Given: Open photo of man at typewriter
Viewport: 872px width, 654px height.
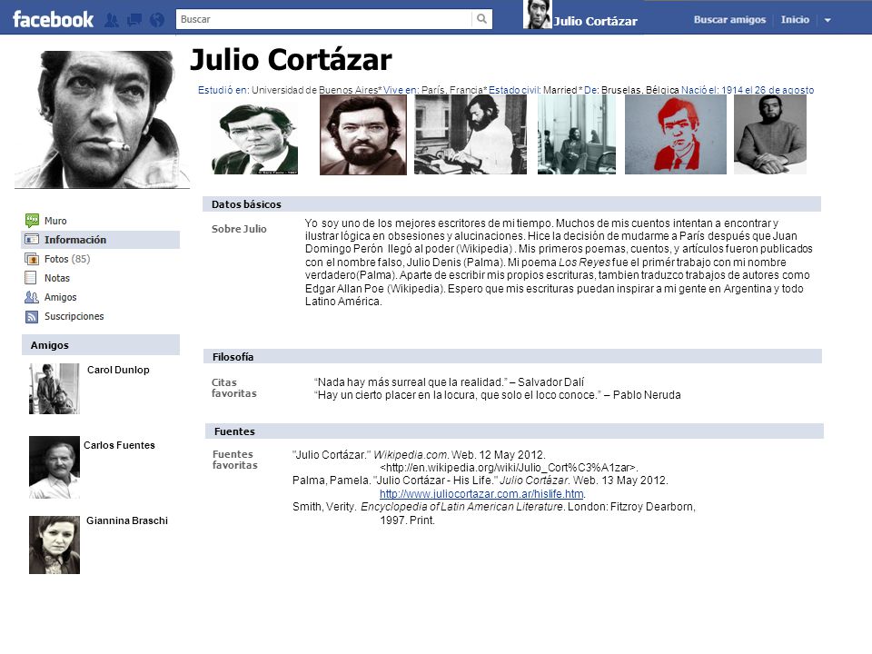Looking at the screenshot, I should (x=471, y=134).
